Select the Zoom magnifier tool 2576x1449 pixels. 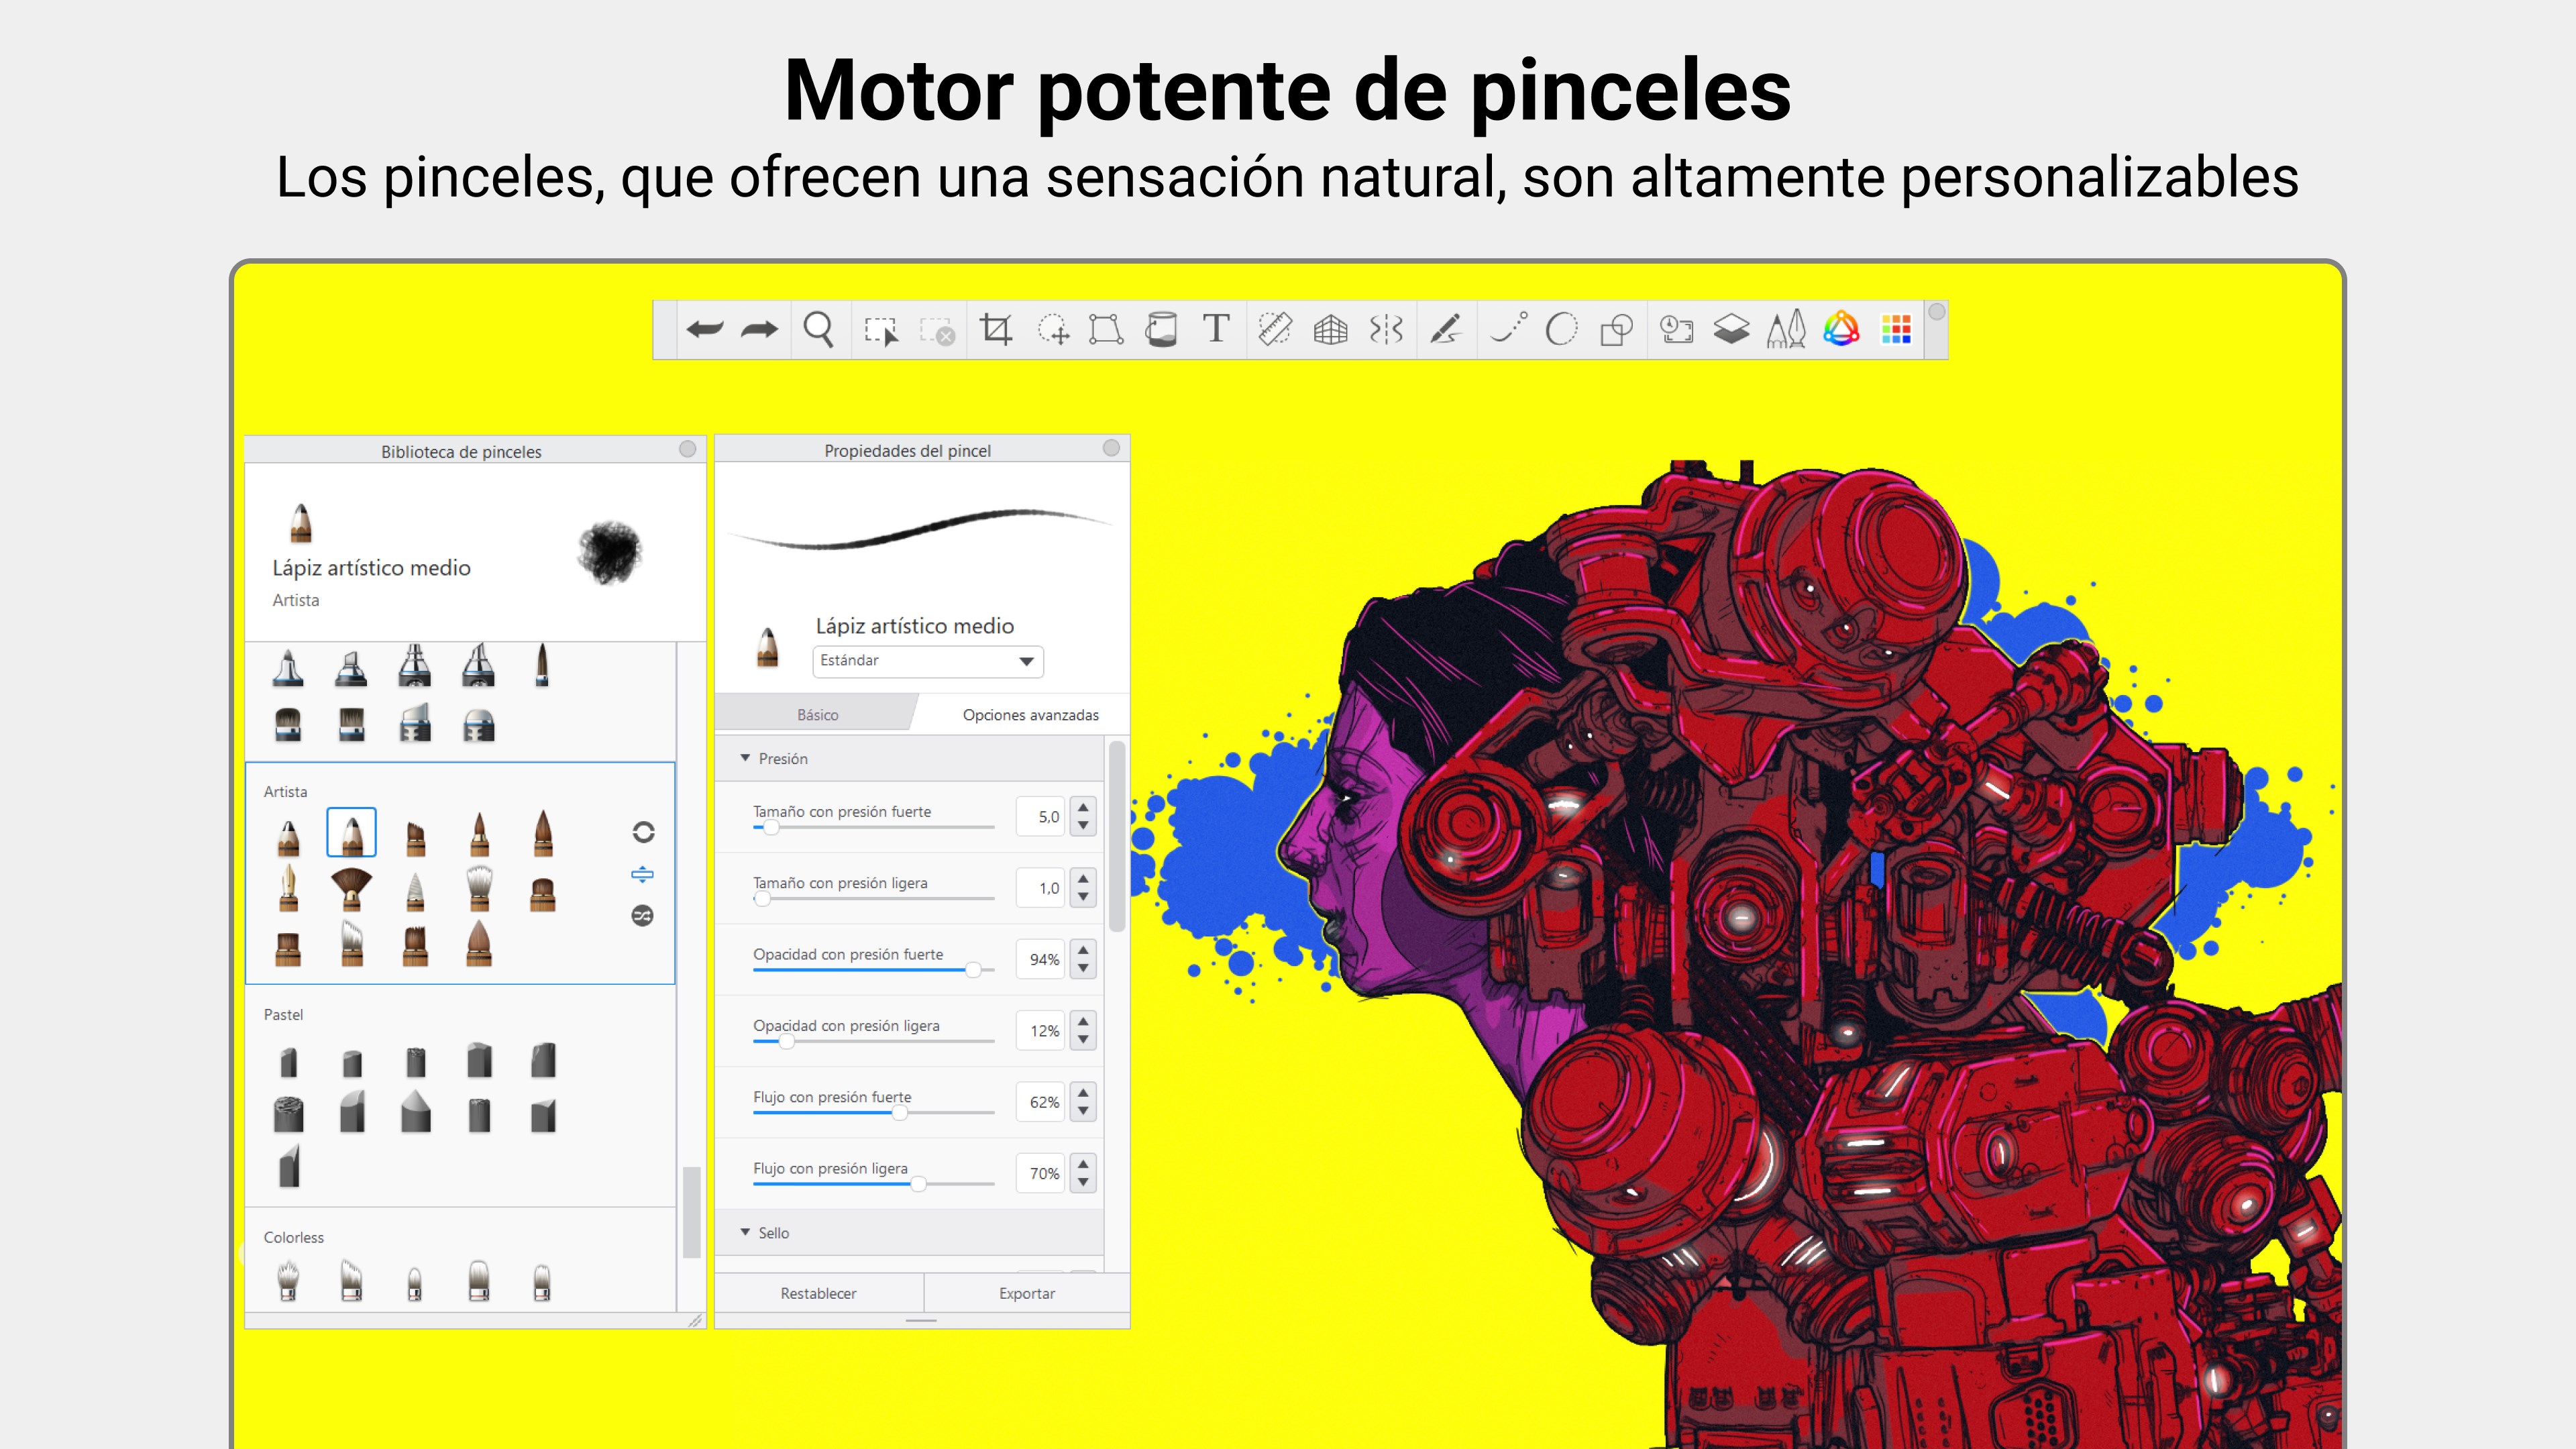818,329
